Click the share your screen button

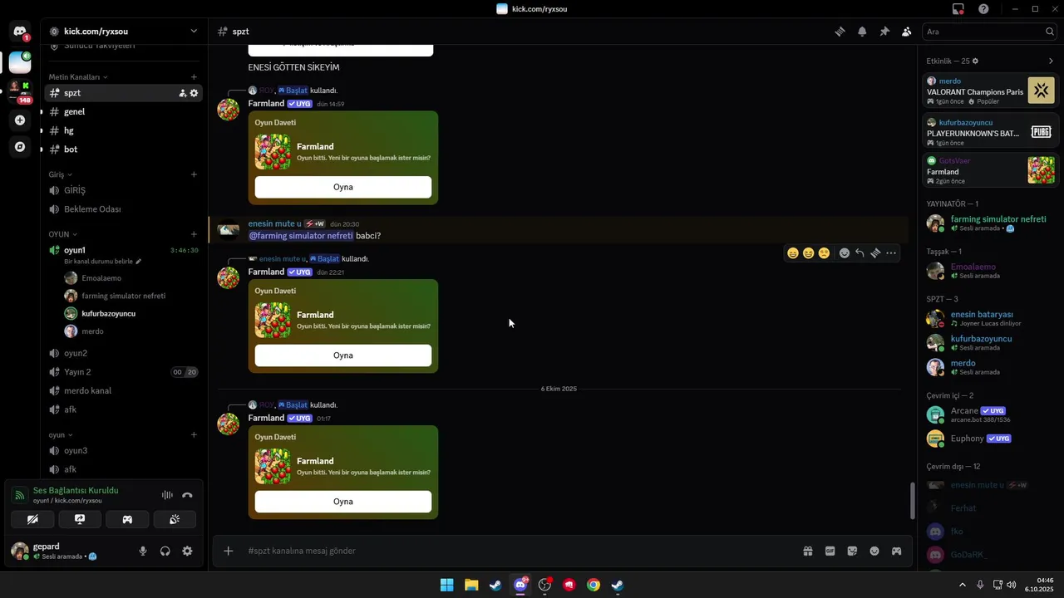pos(80,519)
